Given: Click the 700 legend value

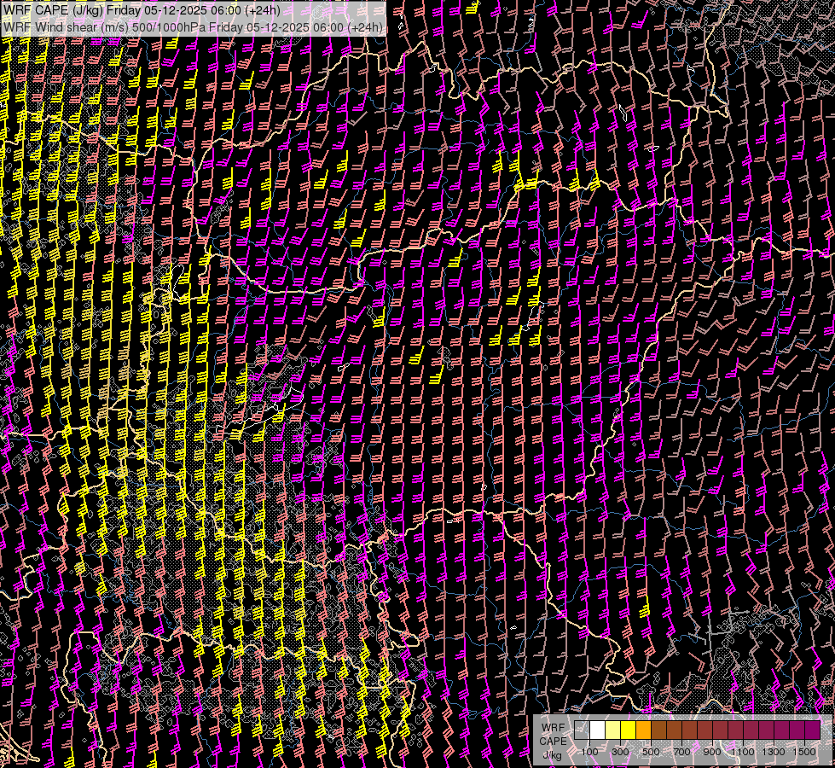Looking at the screenshot, I should coord(681,752).
